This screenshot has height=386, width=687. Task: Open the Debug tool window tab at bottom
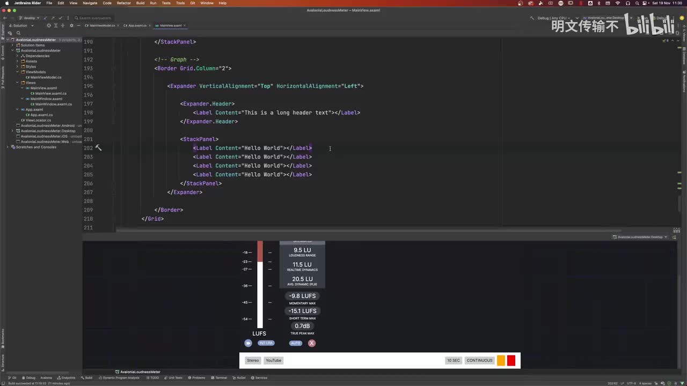[x=28, y=378]
